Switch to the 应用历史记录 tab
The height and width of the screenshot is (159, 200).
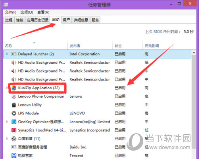click(x=38, y=20)
